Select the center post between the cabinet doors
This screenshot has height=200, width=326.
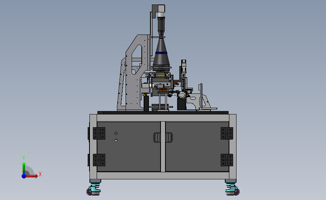pos(163,146)
